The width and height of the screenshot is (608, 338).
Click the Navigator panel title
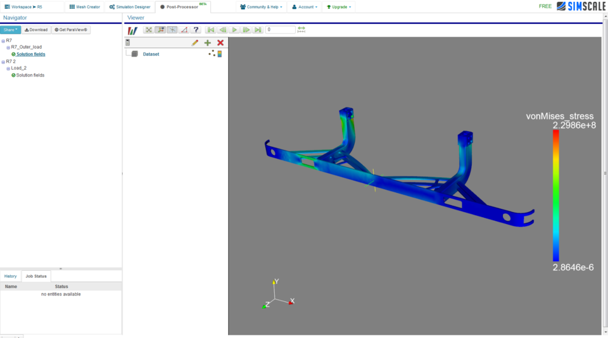[15, 18]
